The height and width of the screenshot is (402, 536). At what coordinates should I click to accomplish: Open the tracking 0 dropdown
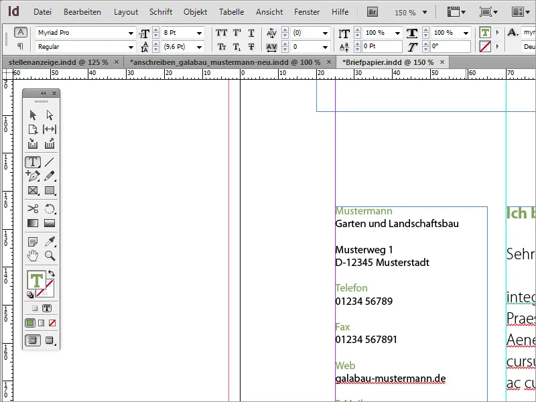pyautogui.click(x=325, y=47)
